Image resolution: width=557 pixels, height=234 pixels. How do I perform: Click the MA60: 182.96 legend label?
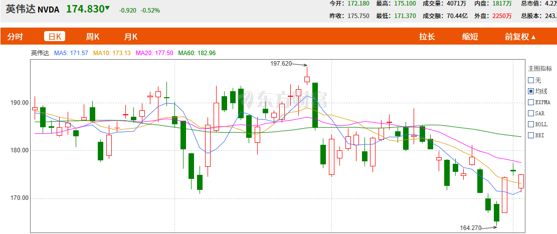coord(197,53)
